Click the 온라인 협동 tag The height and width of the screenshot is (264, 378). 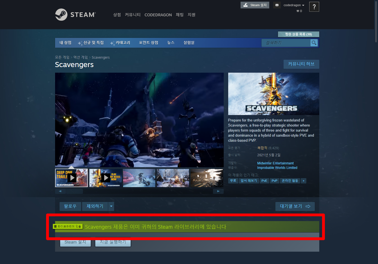pos(290,181)
